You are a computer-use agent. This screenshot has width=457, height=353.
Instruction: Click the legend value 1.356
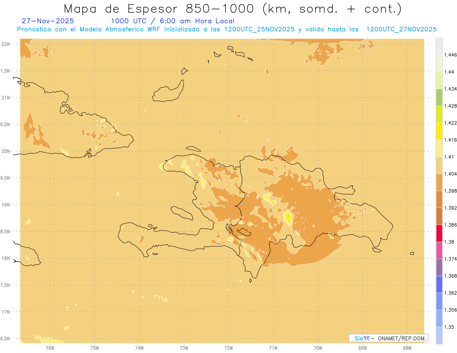pos(450,310)
